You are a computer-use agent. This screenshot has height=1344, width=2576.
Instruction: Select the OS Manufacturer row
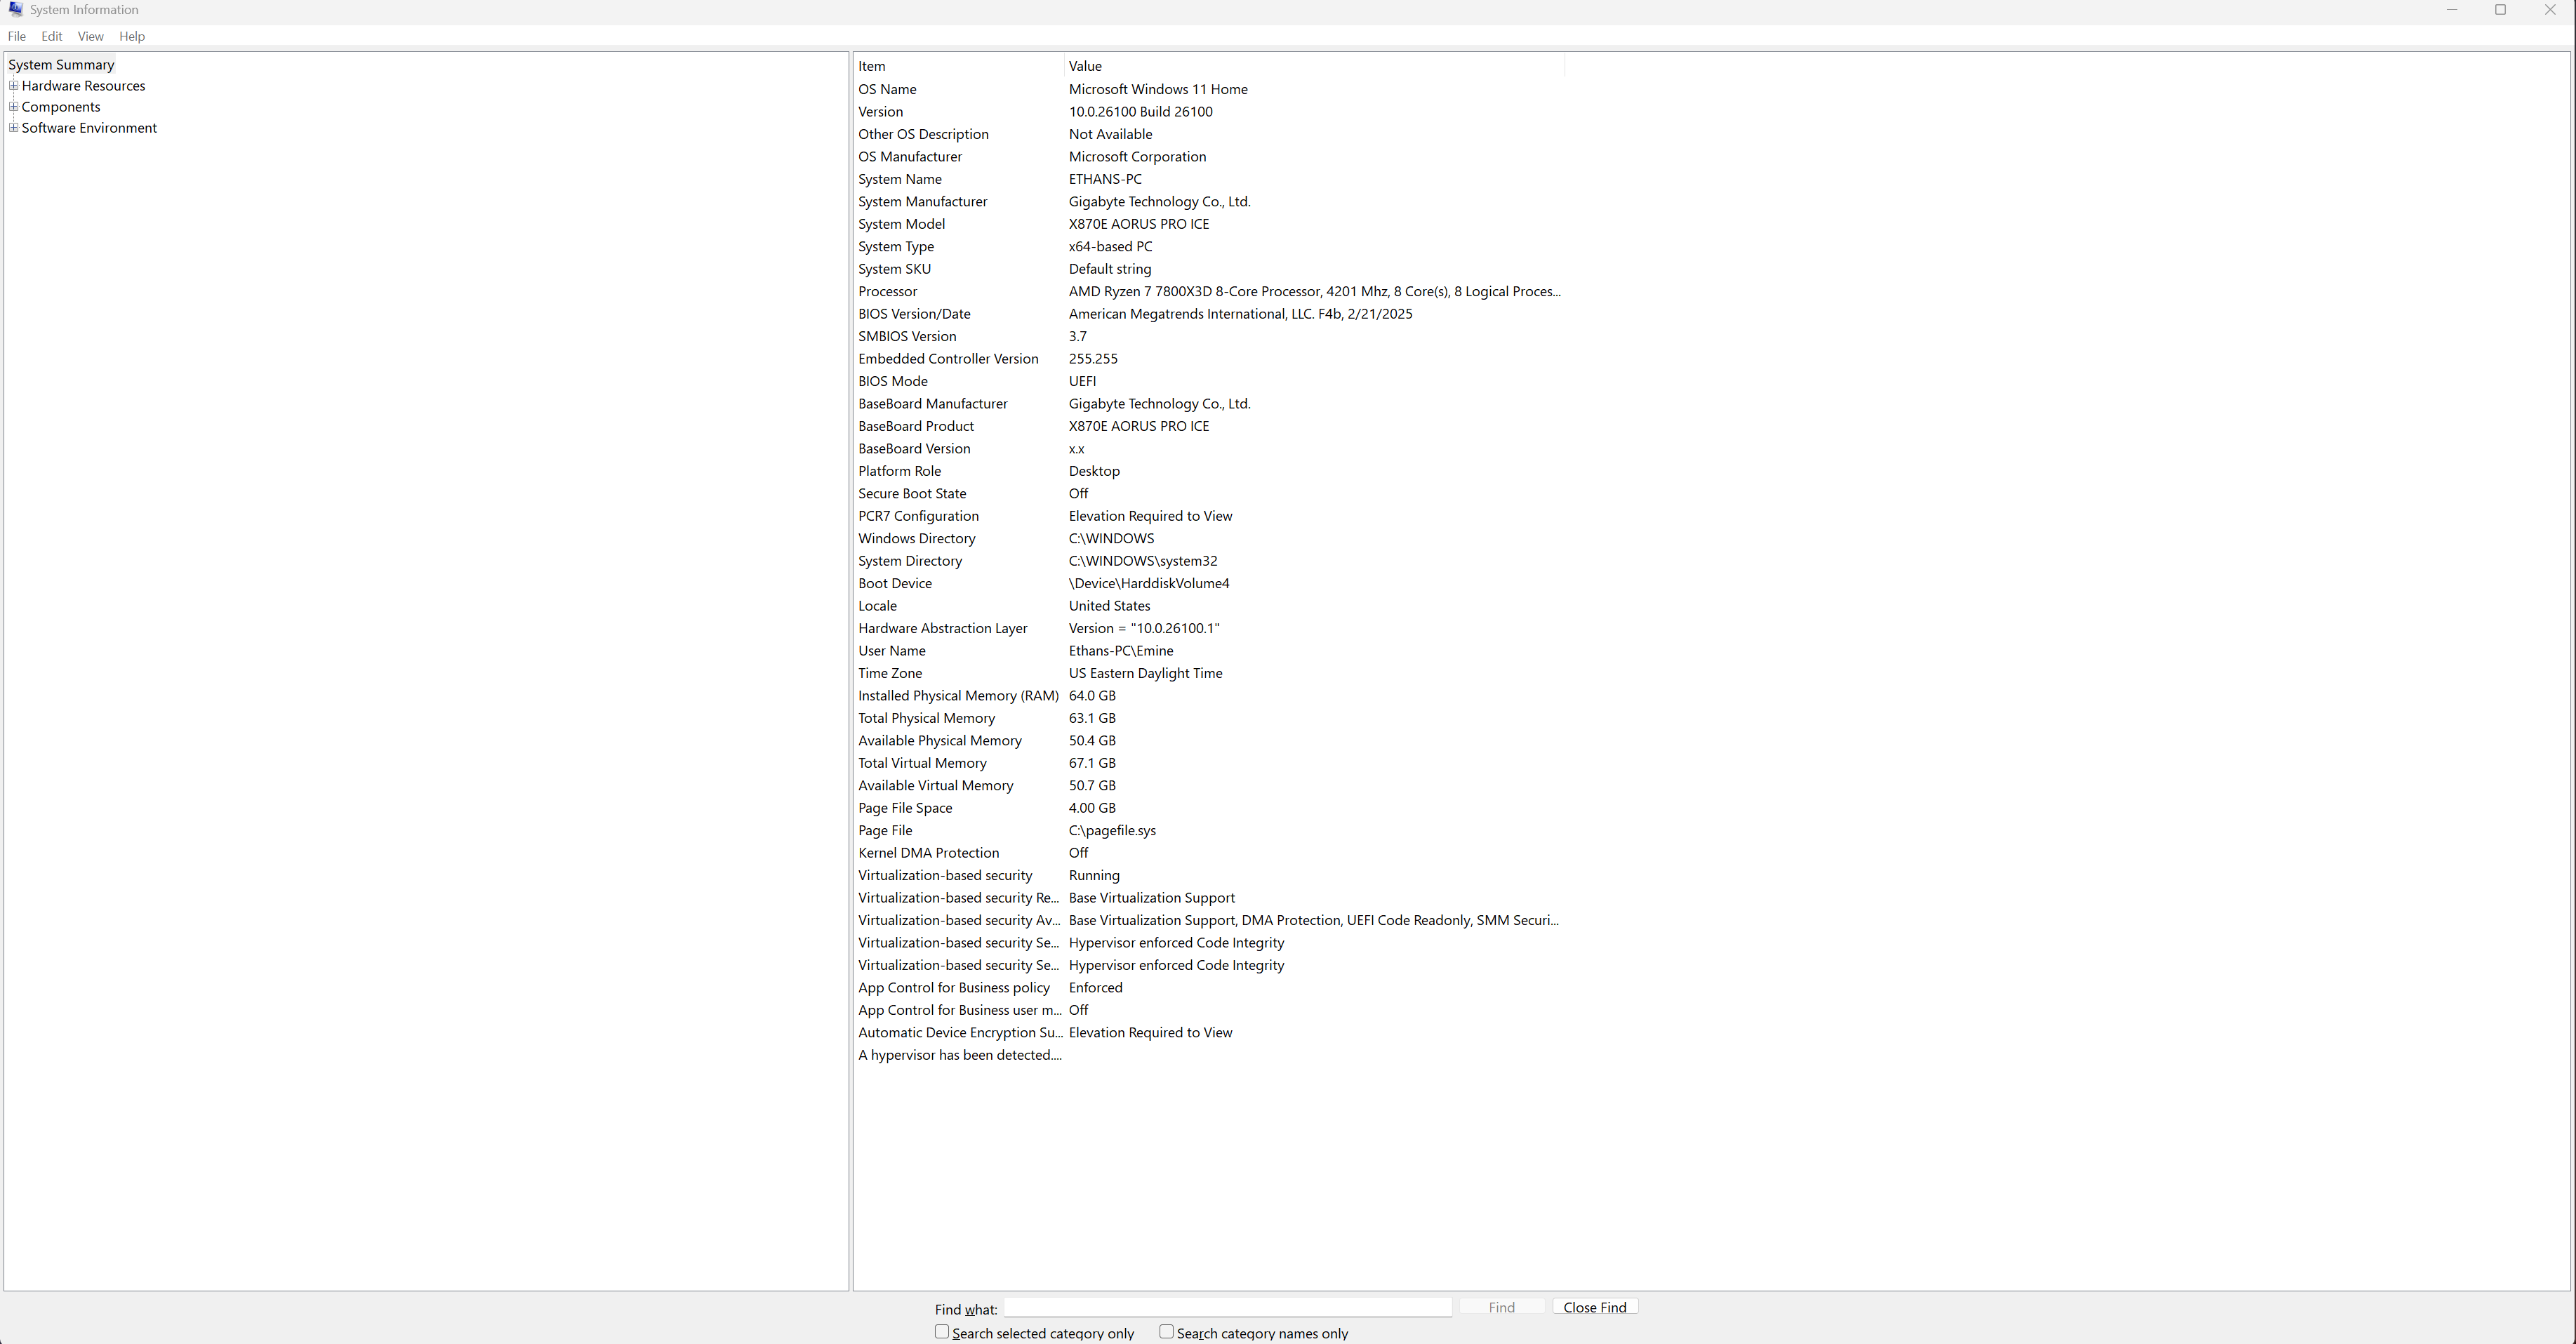(1209, 157)
